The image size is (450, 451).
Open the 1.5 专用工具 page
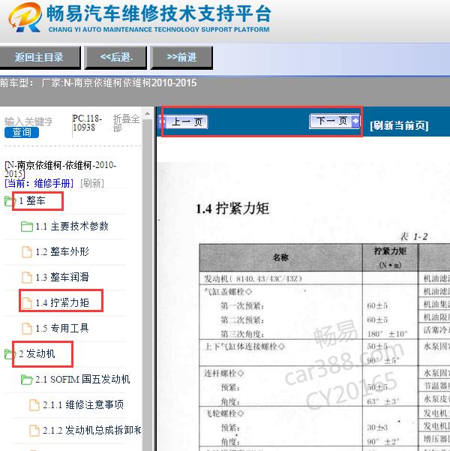[x=62, y=328]
